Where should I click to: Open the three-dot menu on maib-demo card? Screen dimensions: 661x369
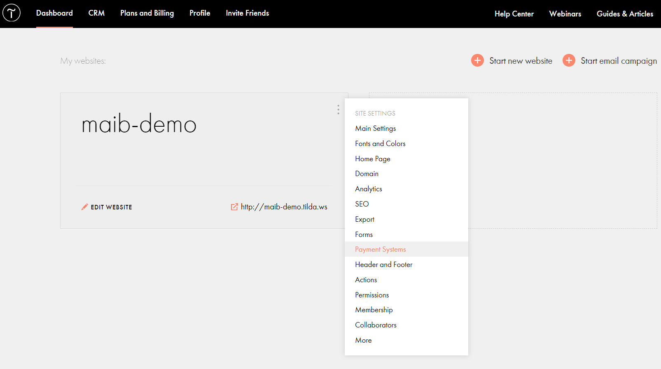pyautogui.click(x=338, y=109)
